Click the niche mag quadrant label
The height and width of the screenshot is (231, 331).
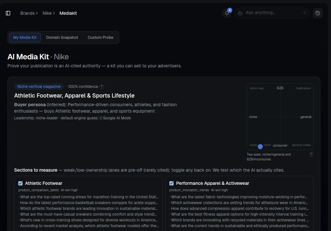point(256,88)
